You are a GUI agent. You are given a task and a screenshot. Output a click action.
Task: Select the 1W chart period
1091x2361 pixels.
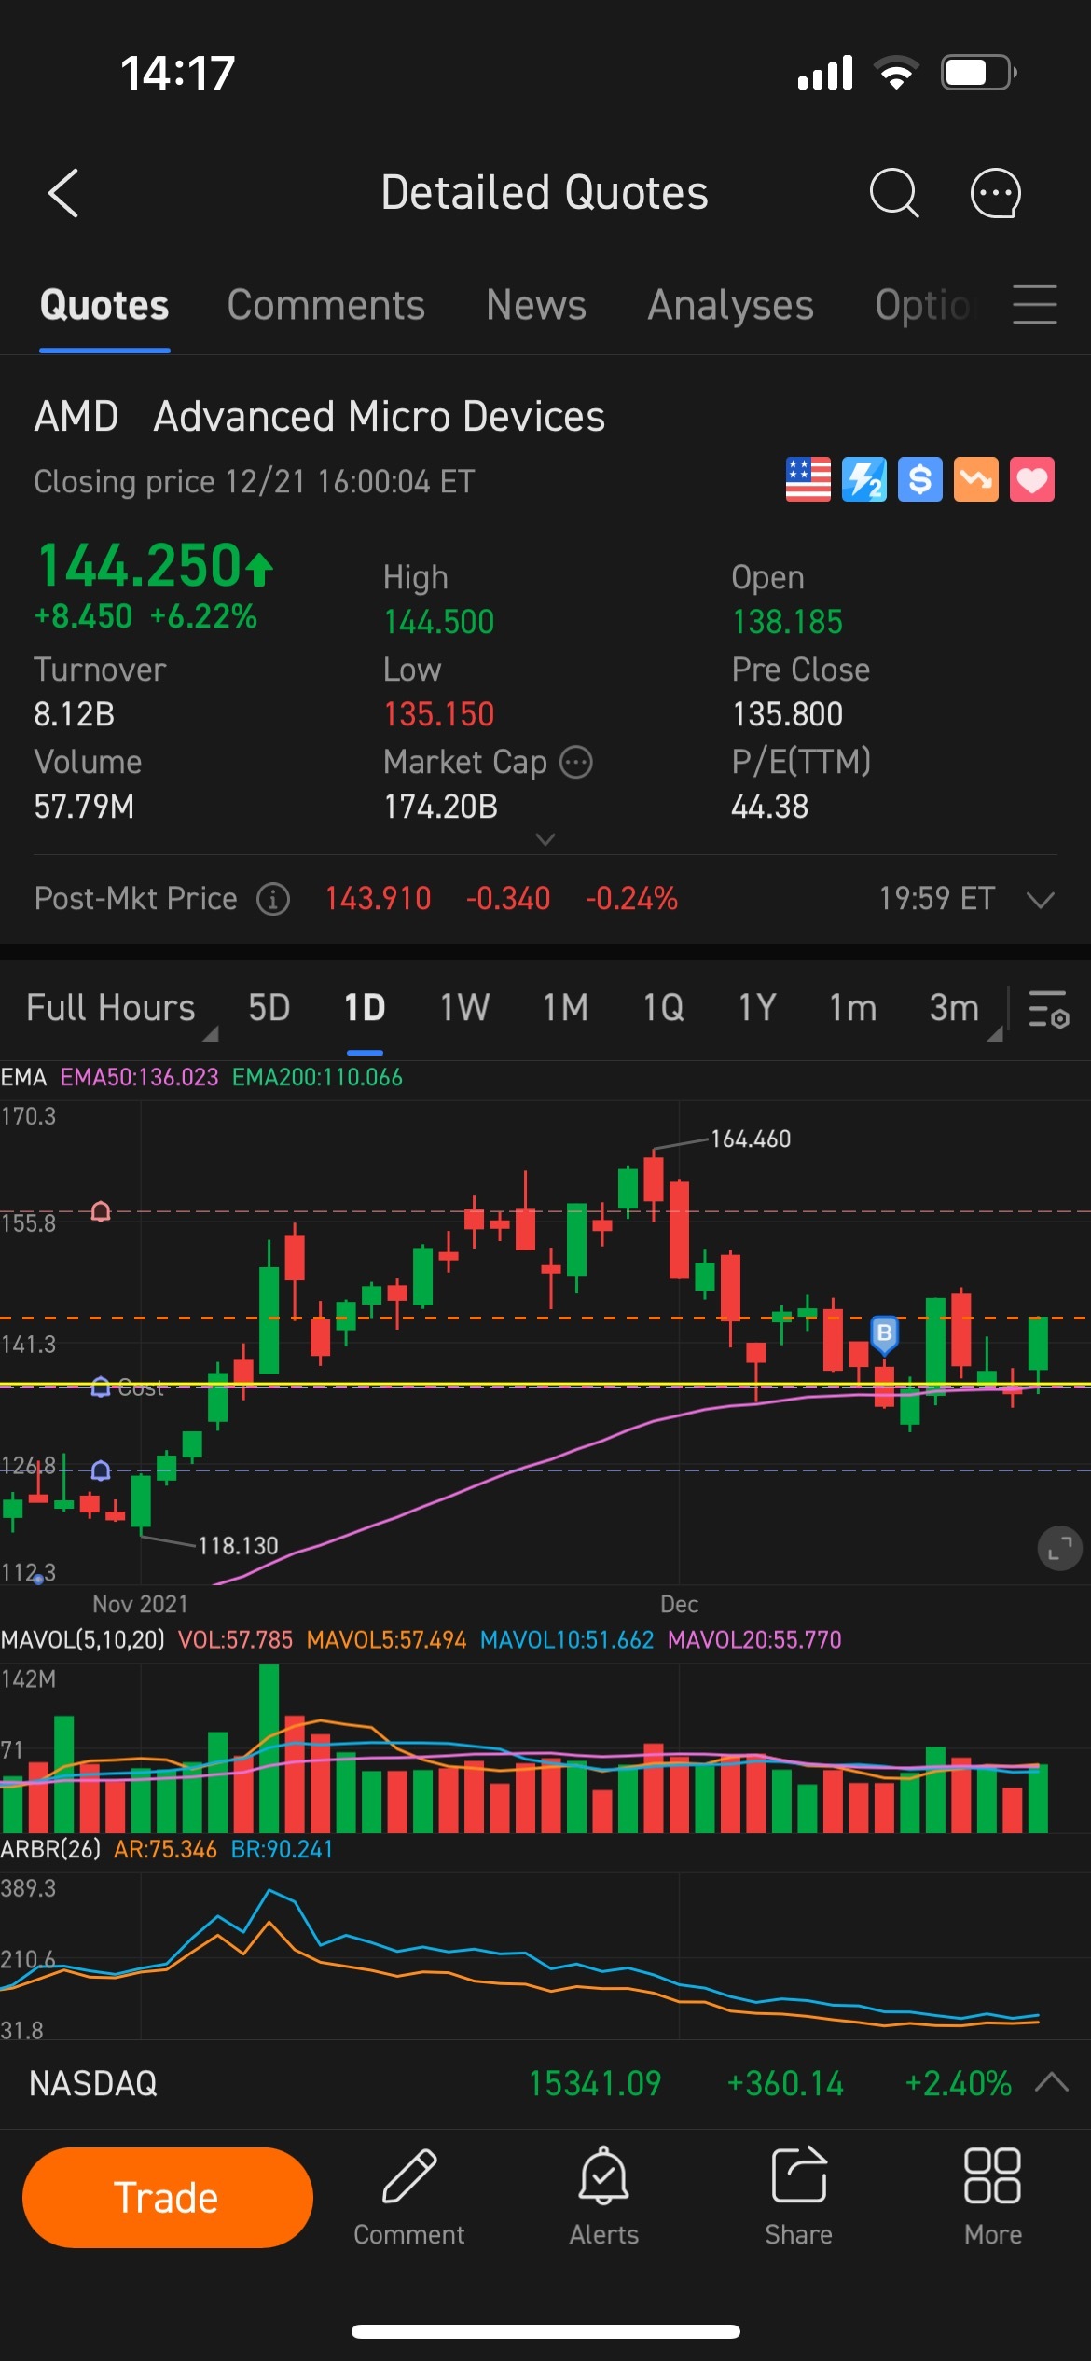pyautogui.click(x=464, y=1008)
